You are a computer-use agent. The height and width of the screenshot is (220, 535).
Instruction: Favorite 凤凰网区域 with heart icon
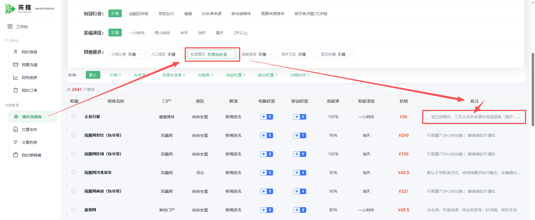(x=74, y=154)
